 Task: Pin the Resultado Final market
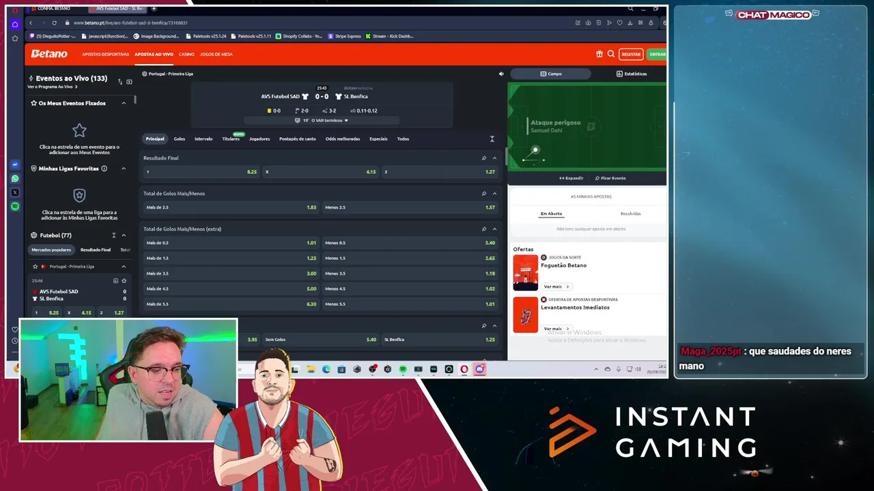[484, 158]
